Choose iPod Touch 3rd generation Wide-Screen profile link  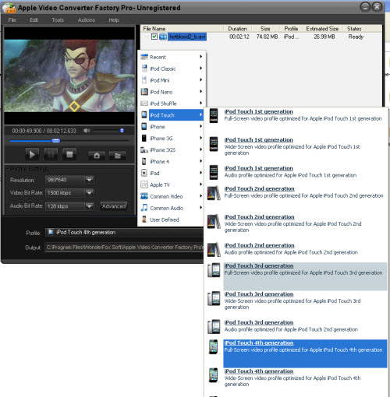tap(259, 294)
